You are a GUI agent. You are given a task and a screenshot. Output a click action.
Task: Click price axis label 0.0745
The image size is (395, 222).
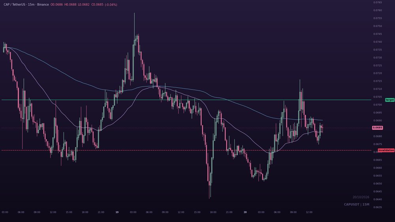point(378,34)
